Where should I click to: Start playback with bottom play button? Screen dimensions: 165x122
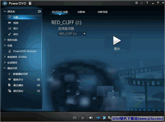(x=83, y=118)
